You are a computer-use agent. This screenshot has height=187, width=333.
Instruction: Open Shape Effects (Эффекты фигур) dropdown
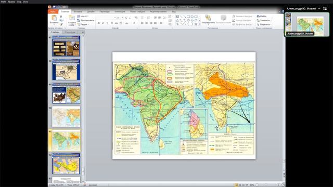(242, 24)
